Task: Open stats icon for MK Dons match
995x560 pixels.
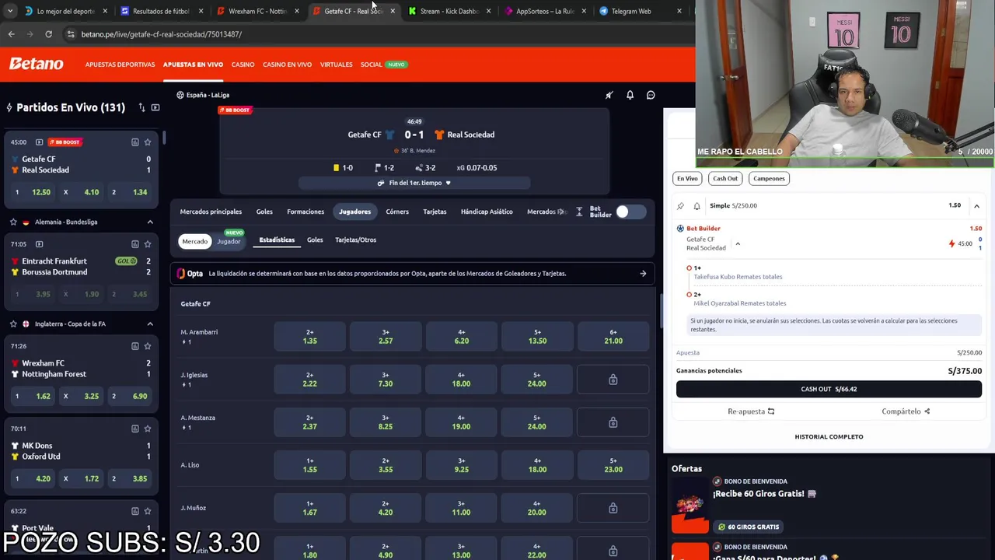Action: [135, 429]
